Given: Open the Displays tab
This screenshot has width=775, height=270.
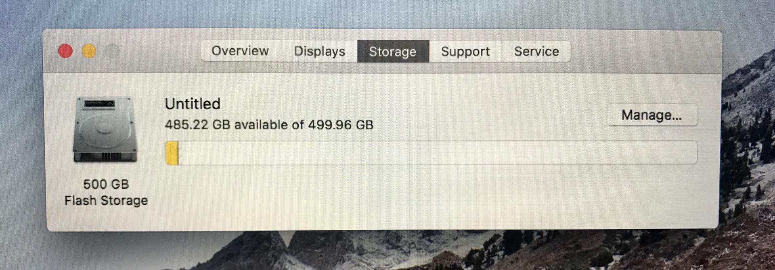Looking at the screenshot, I should [319, 51].
